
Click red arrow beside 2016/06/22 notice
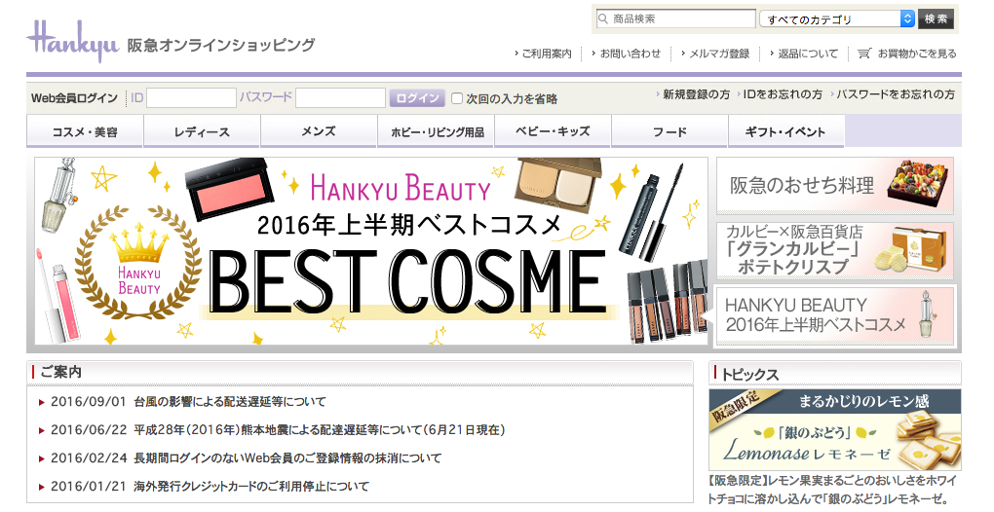click(42, 431)
